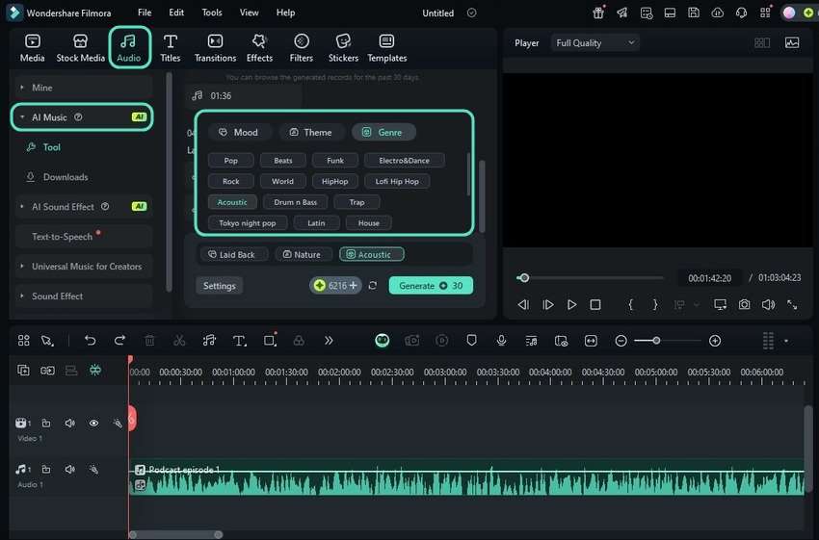Open the Templates tab
The width and height of the screenshot is (819, 540).
coord(387,48)
